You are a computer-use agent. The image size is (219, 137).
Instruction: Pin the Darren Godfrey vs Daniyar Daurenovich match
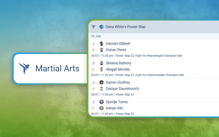(93, 83)
